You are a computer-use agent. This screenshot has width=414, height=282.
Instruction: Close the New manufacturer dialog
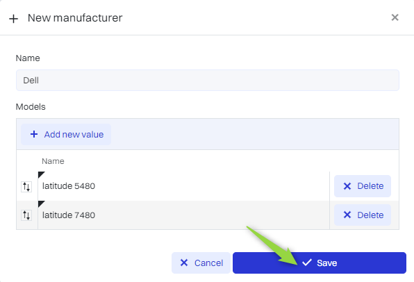coord(395,17)
